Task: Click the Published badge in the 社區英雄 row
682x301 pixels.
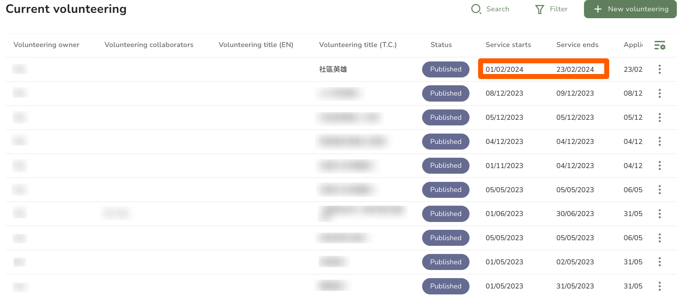Action: click(x=445, y=69)
